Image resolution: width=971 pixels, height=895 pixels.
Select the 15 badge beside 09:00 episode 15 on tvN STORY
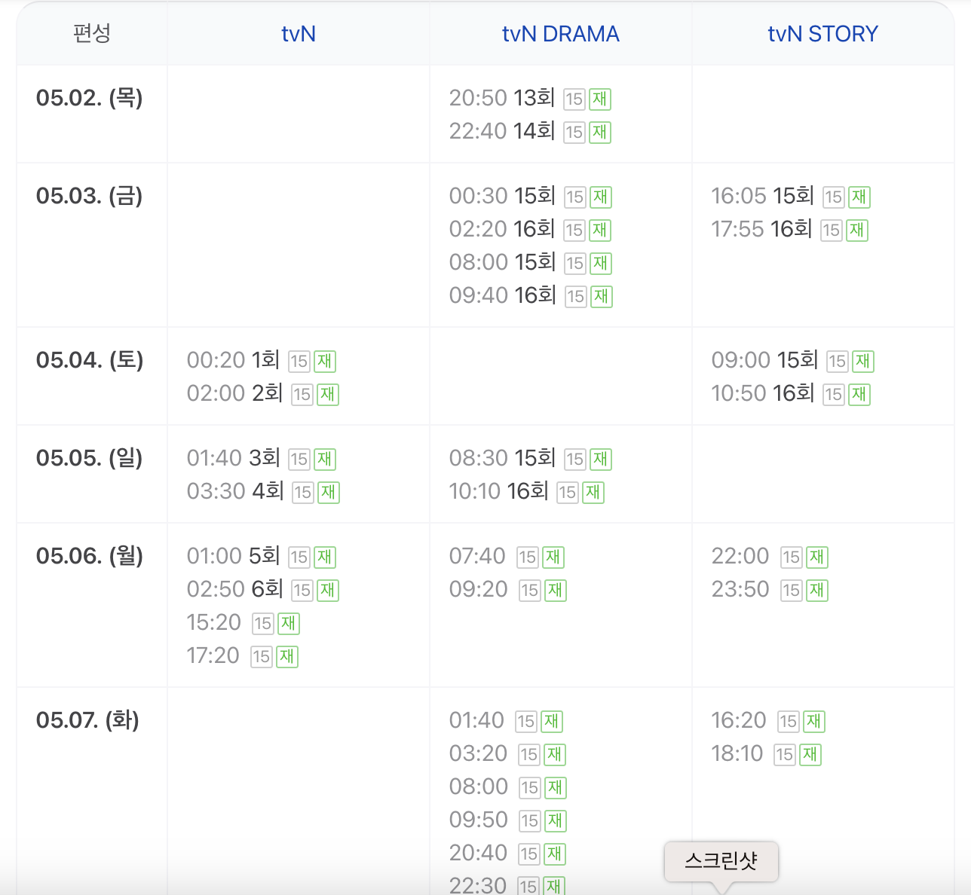point(837,362)
